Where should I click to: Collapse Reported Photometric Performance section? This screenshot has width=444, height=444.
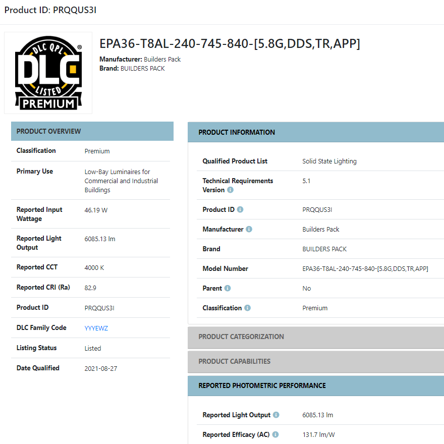tap(316, 385)
